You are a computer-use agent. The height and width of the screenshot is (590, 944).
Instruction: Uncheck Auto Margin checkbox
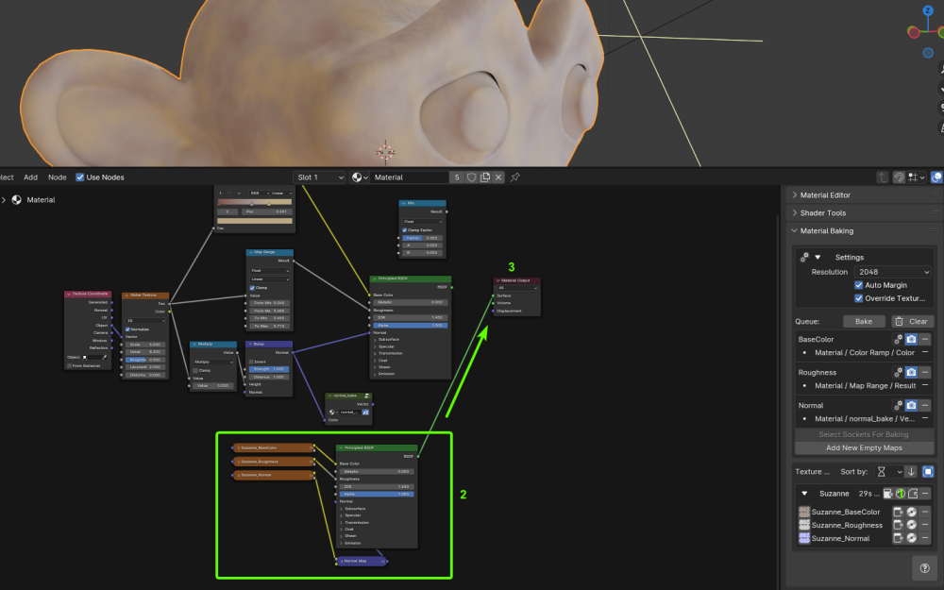pyautogui.click(x=858, y=285)
